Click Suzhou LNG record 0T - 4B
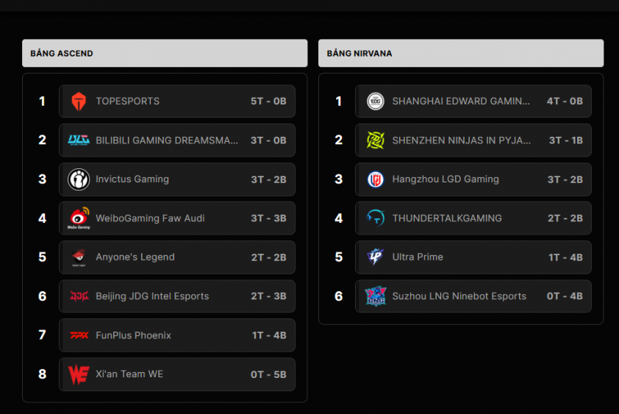The width and height of the screenshot is (619, 414). click(565, 296)
